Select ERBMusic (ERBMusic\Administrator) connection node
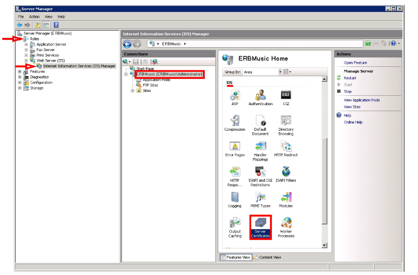418x275 pixels. tap(170, 74)
